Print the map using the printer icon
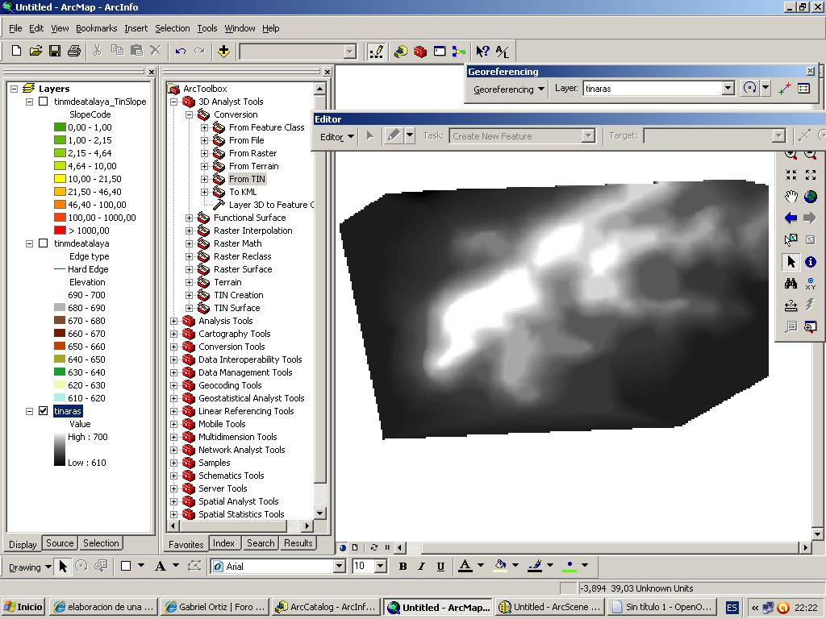This screenshot has height=619, width=826. (x=73, y=51)
